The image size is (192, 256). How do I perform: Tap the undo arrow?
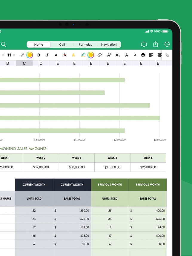point(167,55)
